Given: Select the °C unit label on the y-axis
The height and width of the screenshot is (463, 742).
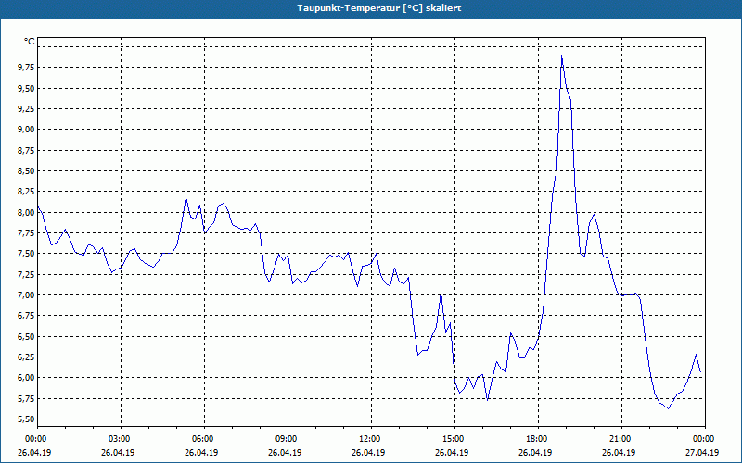Looking at the screenshot, I should coord(30,42).
